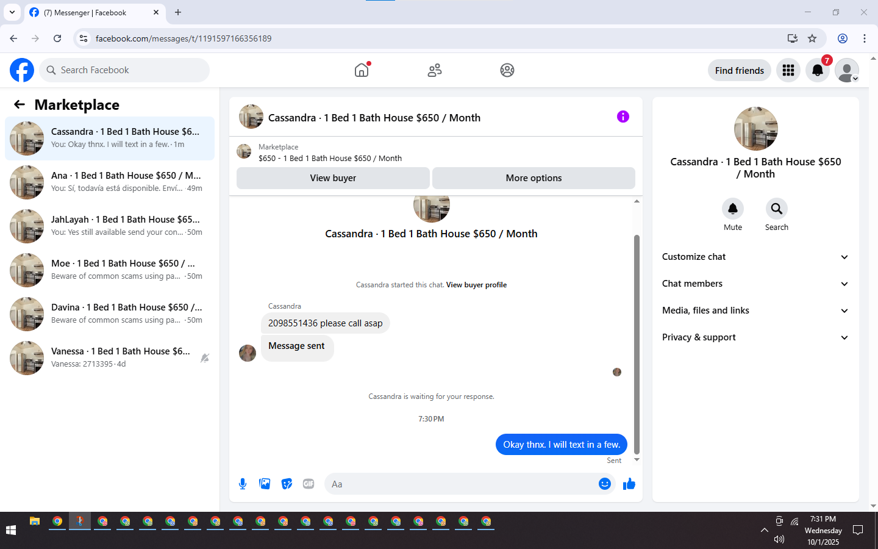The height and width of the screenshot is (549, 878).
Task: Click the 'Okay thnx. I will text in a few.' bubble
Action: click(x=562, y=445)
